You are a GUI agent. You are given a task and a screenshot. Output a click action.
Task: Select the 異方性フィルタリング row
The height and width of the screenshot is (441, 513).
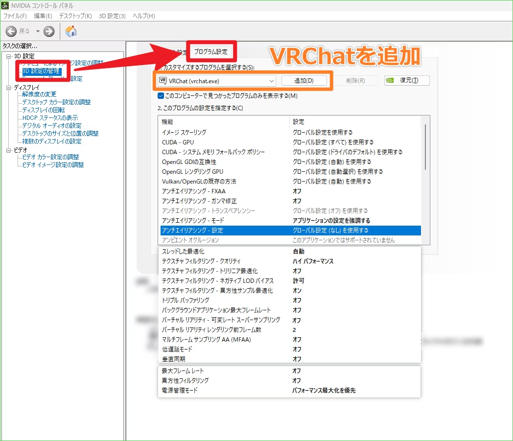click(x=291, y=381)
